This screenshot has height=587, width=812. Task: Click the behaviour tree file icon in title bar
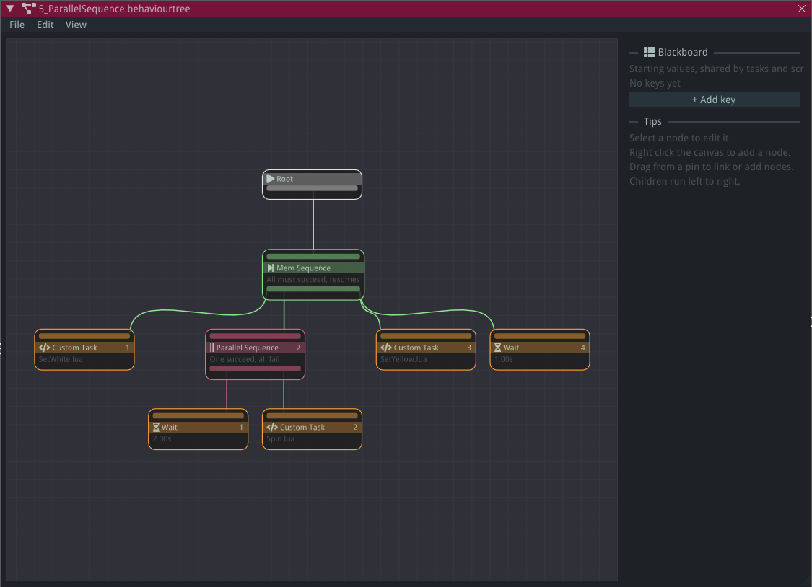point(28,9)
